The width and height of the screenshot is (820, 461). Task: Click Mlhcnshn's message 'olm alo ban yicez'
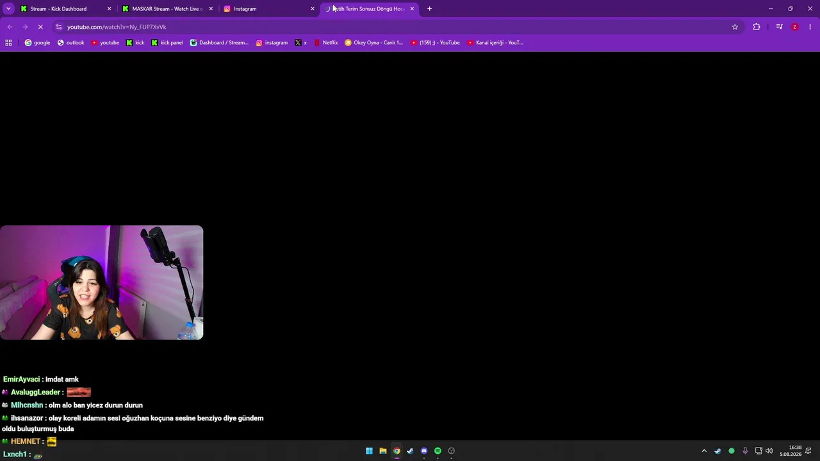(95, 405)
